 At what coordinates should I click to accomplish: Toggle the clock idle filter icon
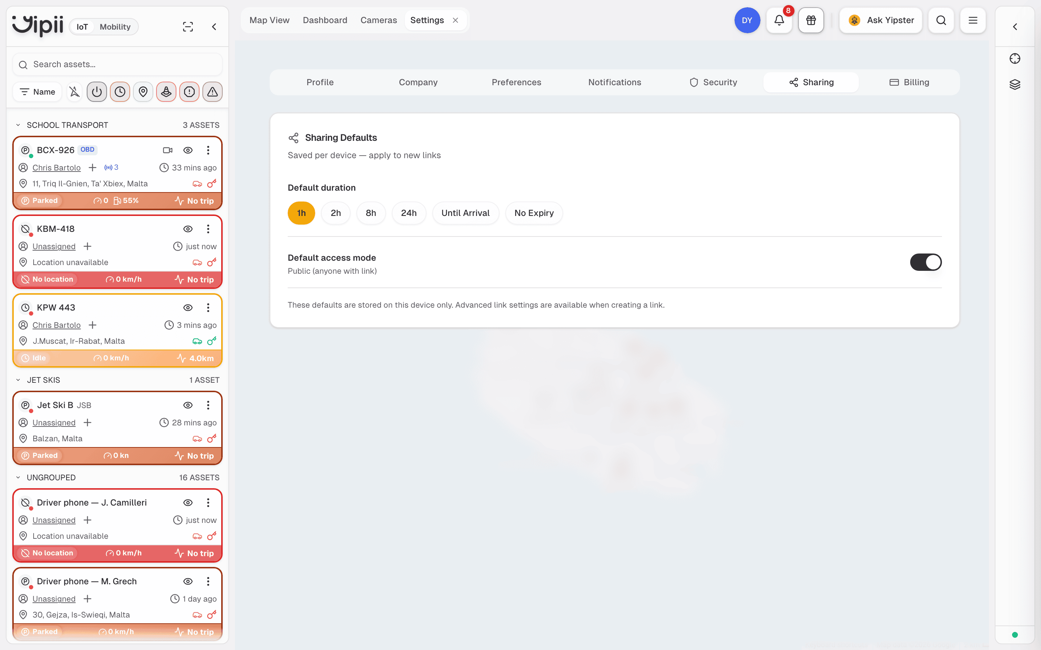click(x=120, y=92)
